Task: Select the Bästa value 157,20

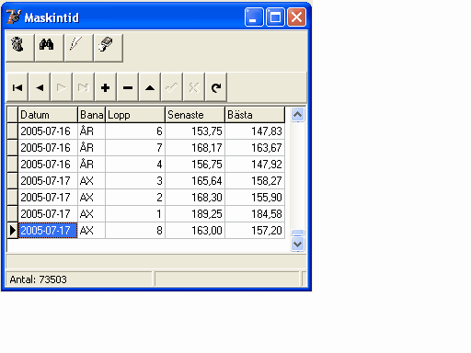Action: coord(255,231)
